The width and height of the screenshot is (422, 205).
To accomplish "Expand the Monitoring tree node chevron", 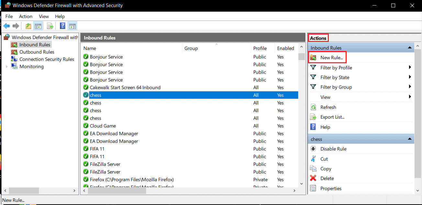I will tap(6, 67).
